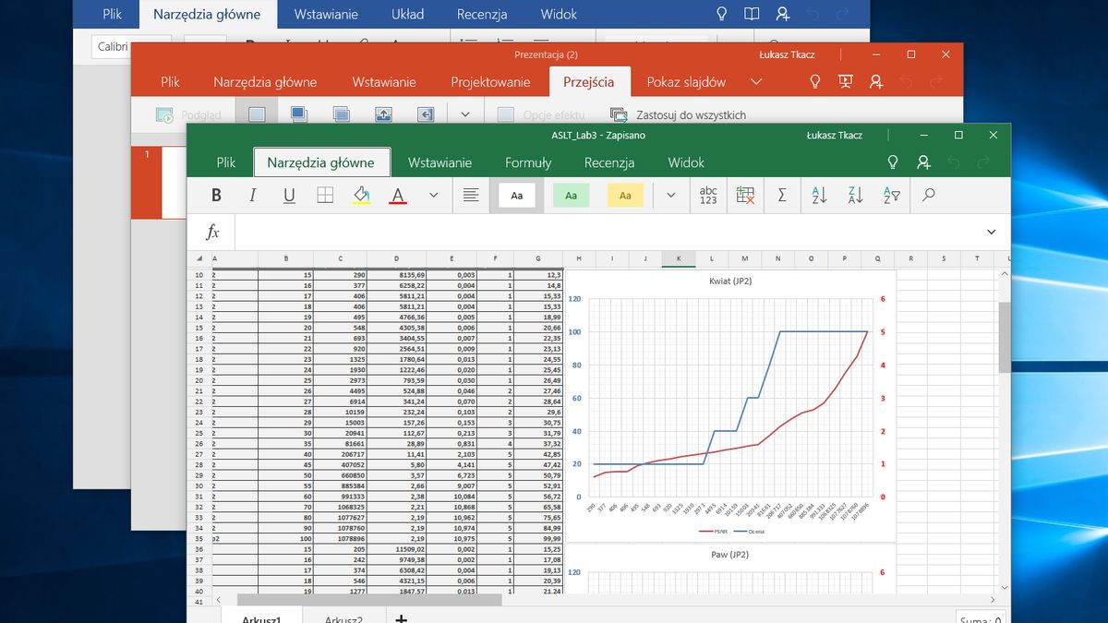Click the Tell Me lightbulb in Excel
This screenshot has width=1108, height=623.
pyautogui.click(x=893, y=162)
